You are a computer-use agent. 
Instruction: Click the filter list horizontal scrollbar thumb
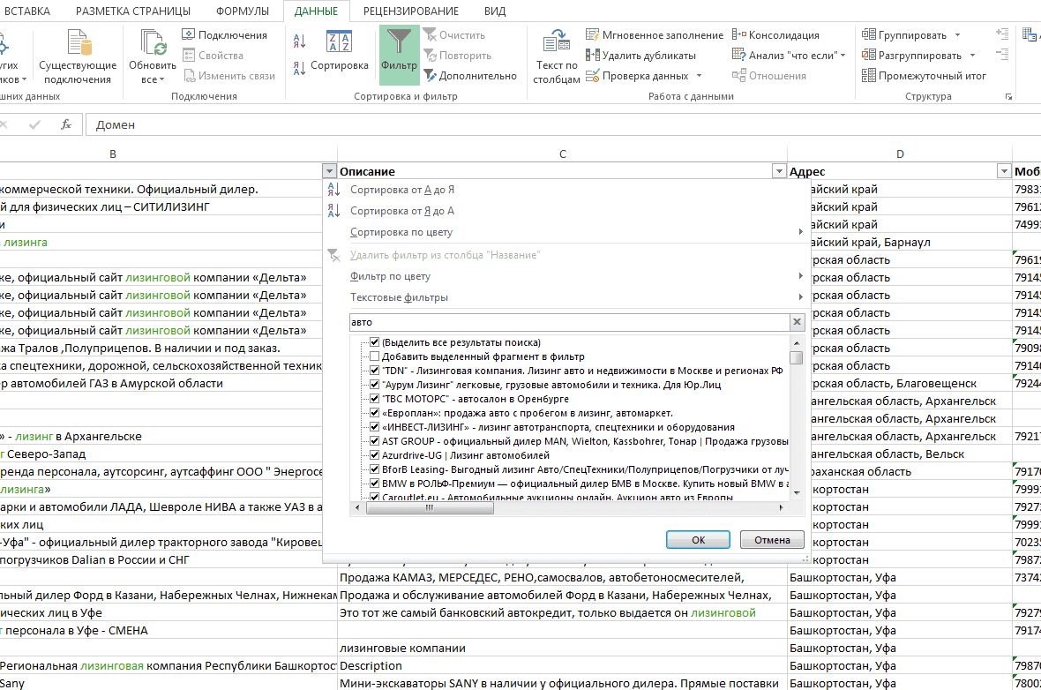tap(430, 508)
